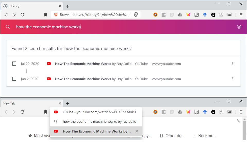Open Google Drive extension in New Tab window
This screenshot has height=149, width=247.
[x=180, y=112]
